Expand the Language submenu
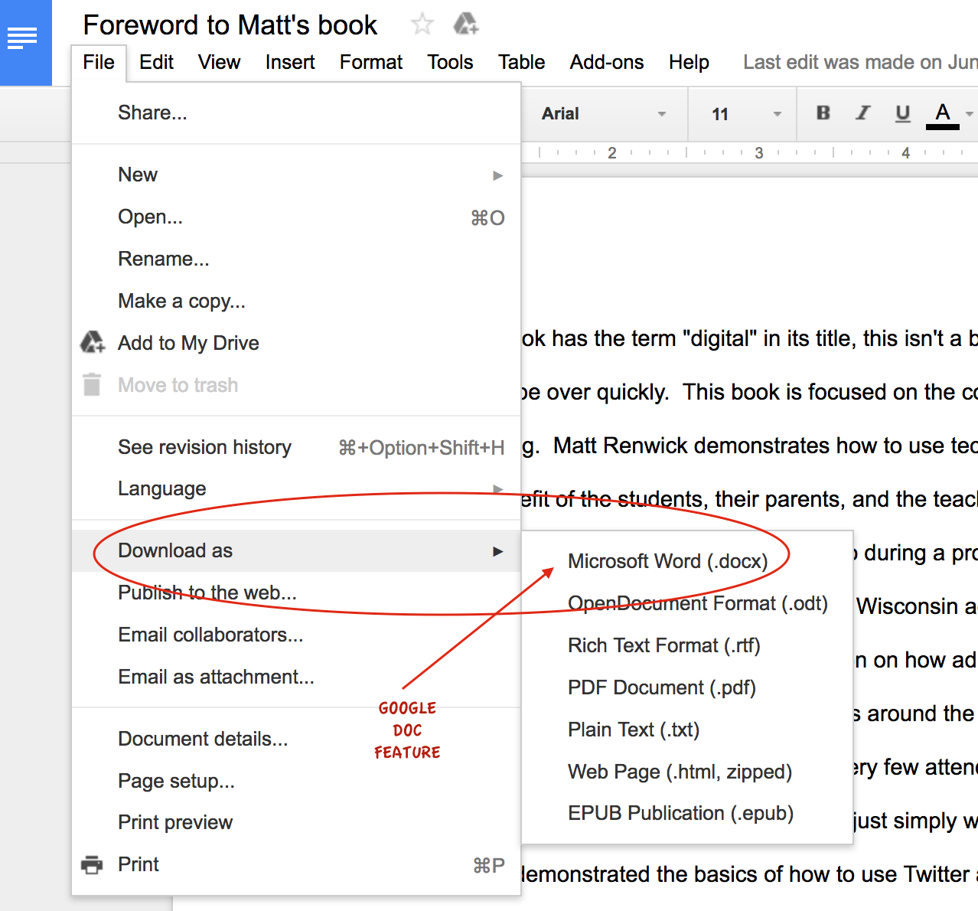Image resolution: width=978 pixels, height=911 pixels. pyautogui.click(x=296, y=488)
